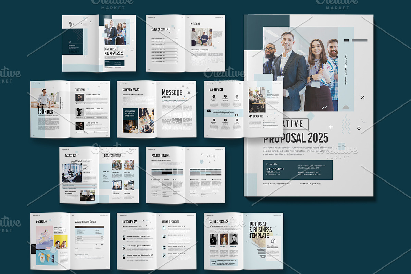
Task: Click the "CLIENT & FEEDBACK" heading
Action: (x=219, y=222)
